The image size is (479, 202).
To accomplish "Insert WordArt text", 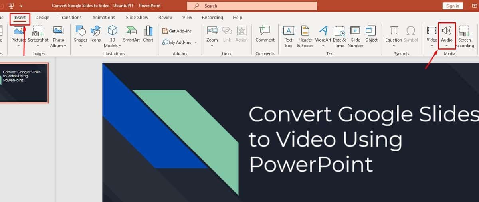I will tap(323, 36).
